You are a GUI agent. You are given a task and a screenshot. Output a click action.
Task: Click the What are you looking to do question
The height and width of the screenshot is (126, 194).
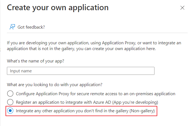[x=54, y=85]
